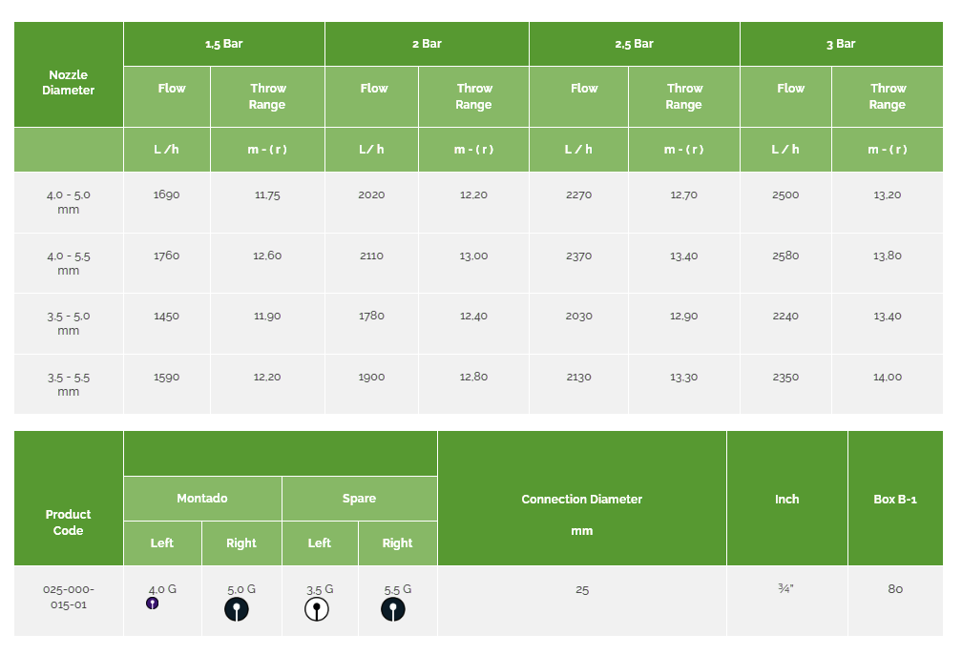The image size is (962, 655).
Task: Select the Montado header cell
Action: pyautogui.click(x=202, y=499)
